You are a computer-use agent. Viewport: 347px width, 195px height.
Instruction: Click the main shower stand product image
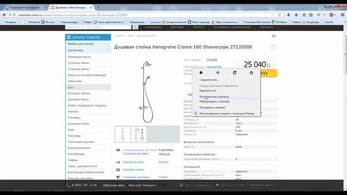tap(147, 92)
